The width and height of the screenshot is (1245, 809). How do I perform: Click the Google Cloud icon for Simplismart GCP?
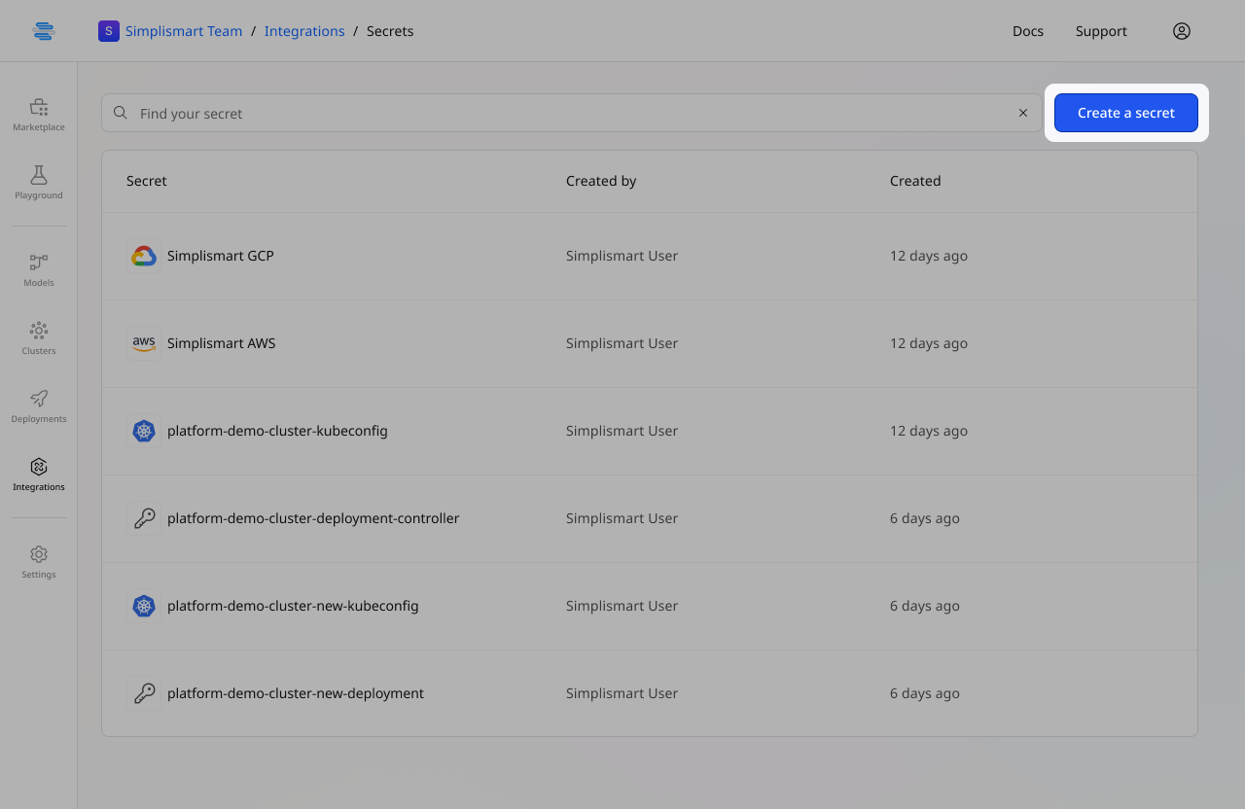pos(144,256)
